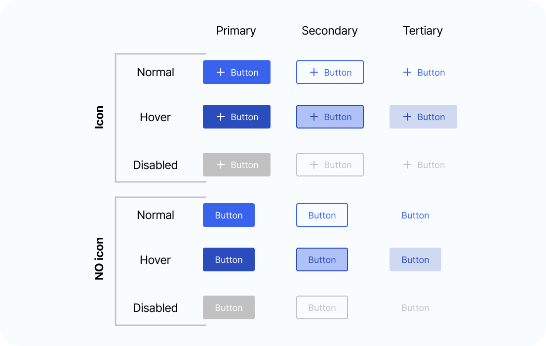Click plus icon in Tertiary Disabled button
This screenshot has width=546, height=346.
pos(407,165)
